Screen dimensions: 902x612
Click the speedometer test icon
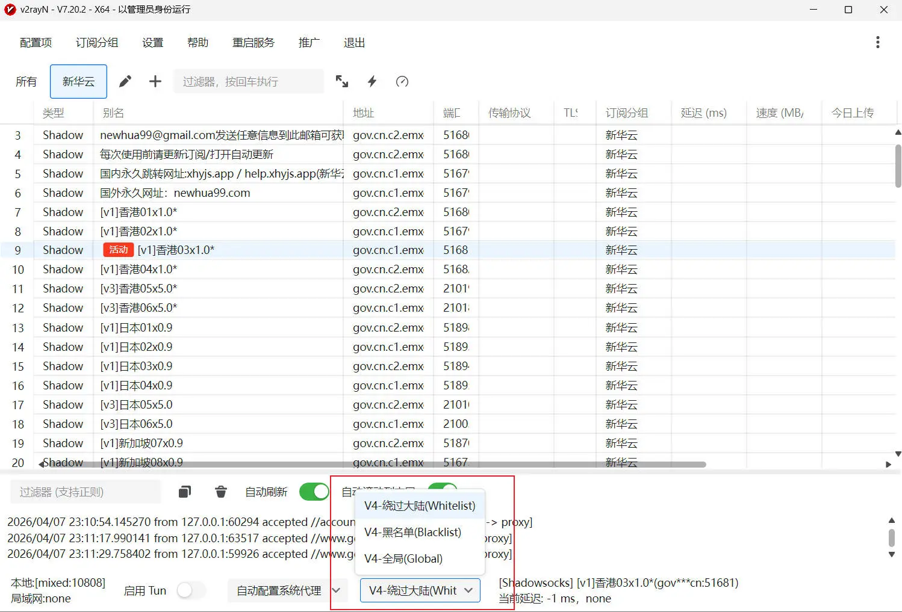point(402,81)
